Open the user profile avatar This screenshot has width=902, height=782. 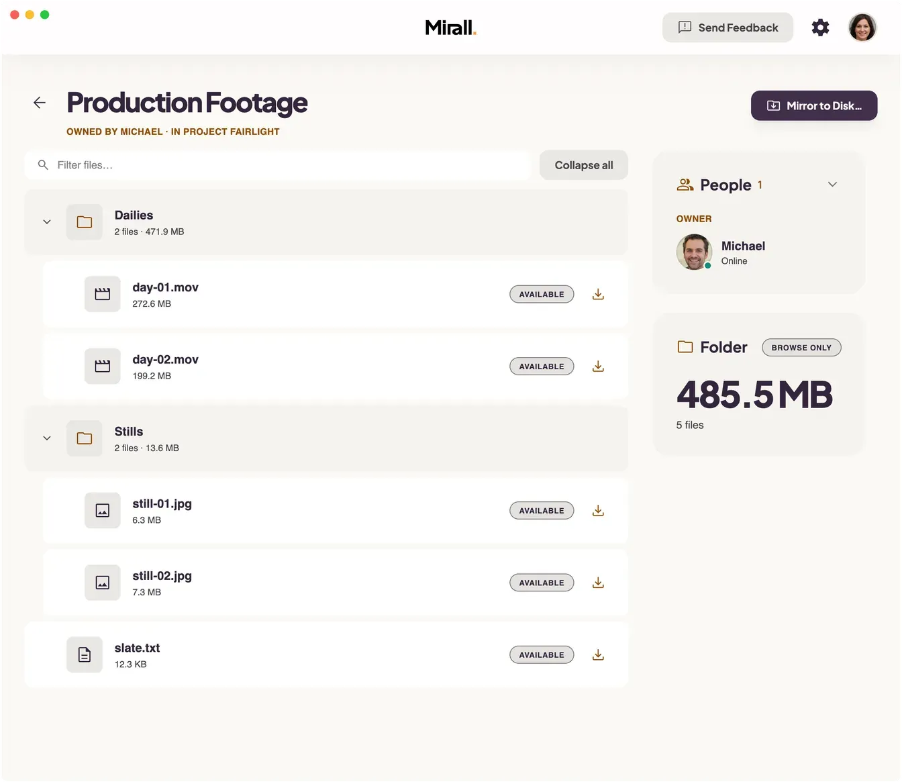pos(862,28)
